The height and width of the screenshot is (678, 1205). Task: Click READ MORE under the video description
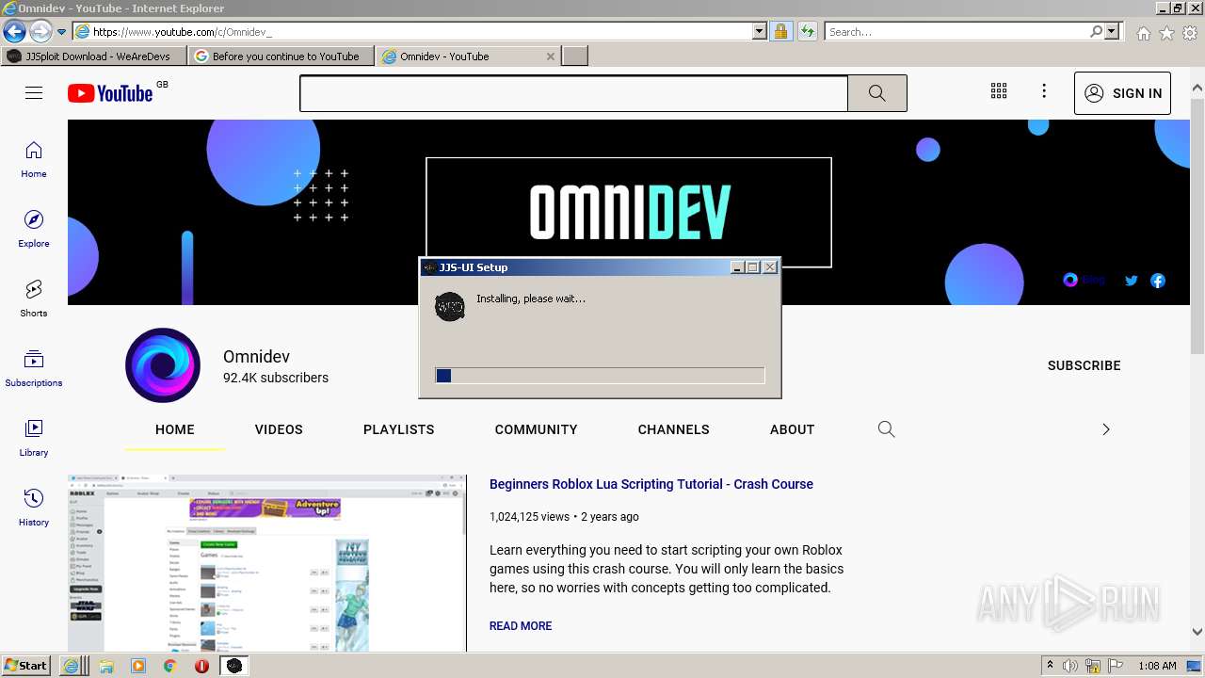tap(521, 626)
